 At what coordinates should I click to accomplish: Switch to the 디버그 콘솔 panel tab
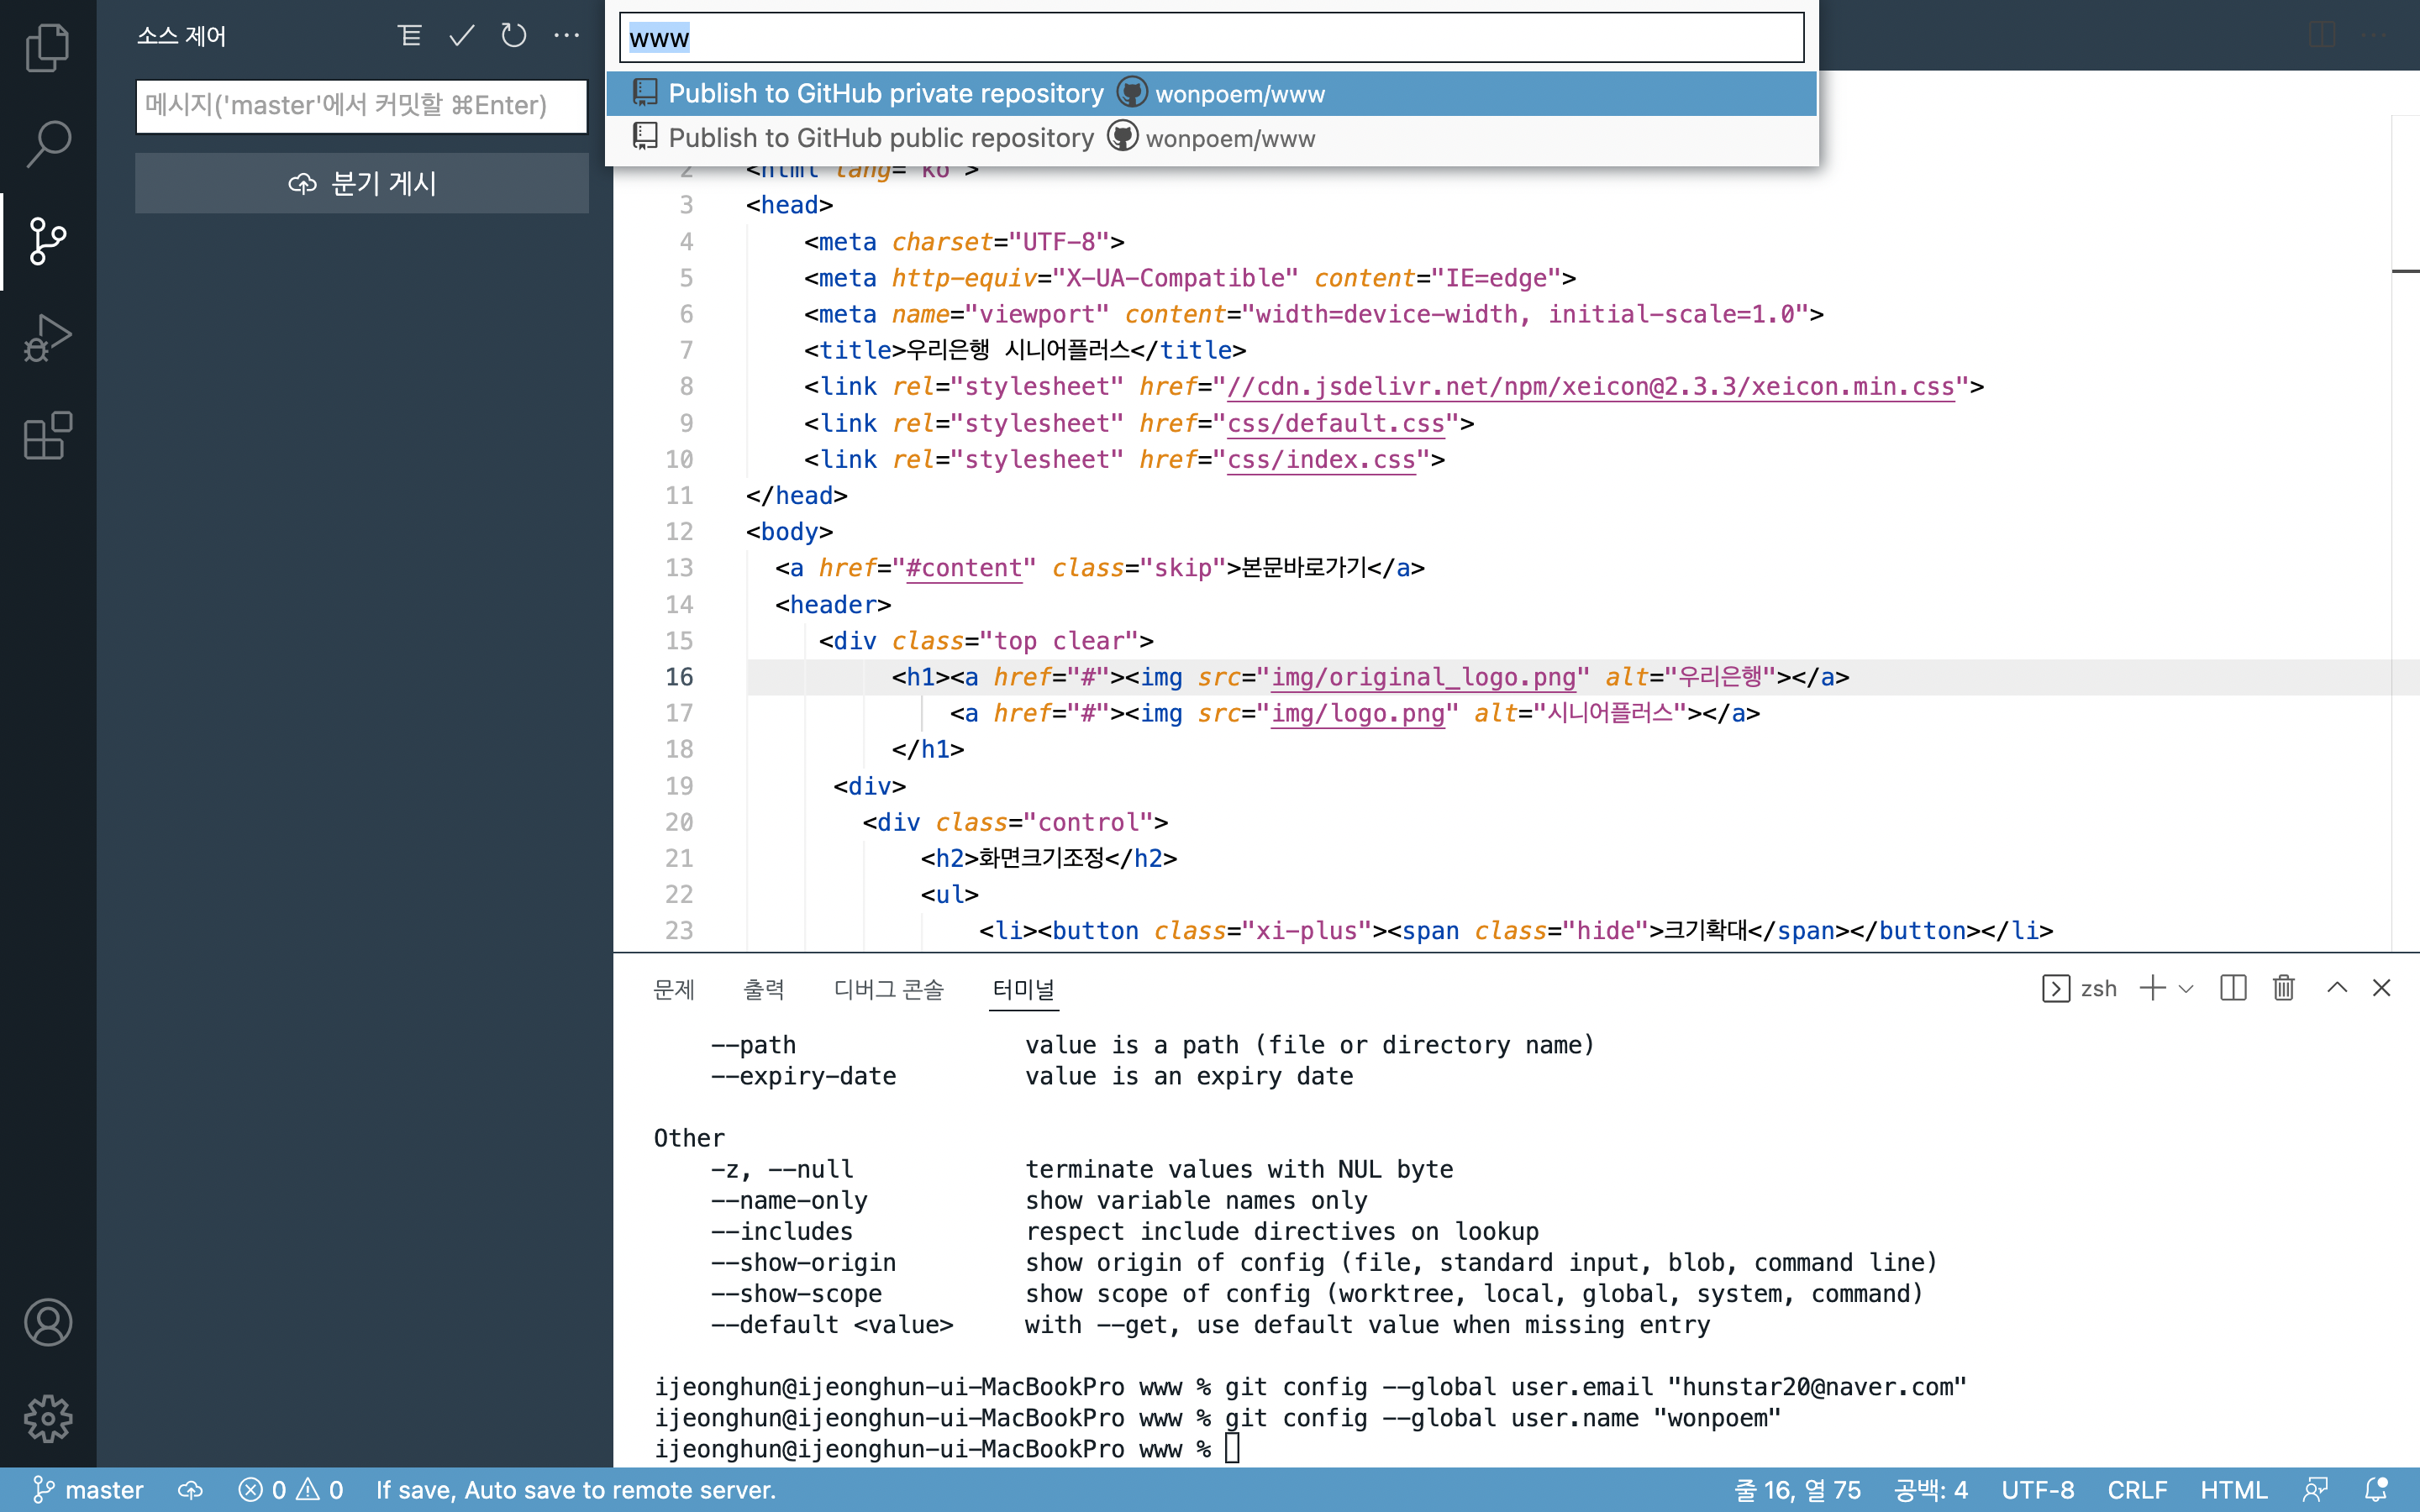(x=889, y=989)
